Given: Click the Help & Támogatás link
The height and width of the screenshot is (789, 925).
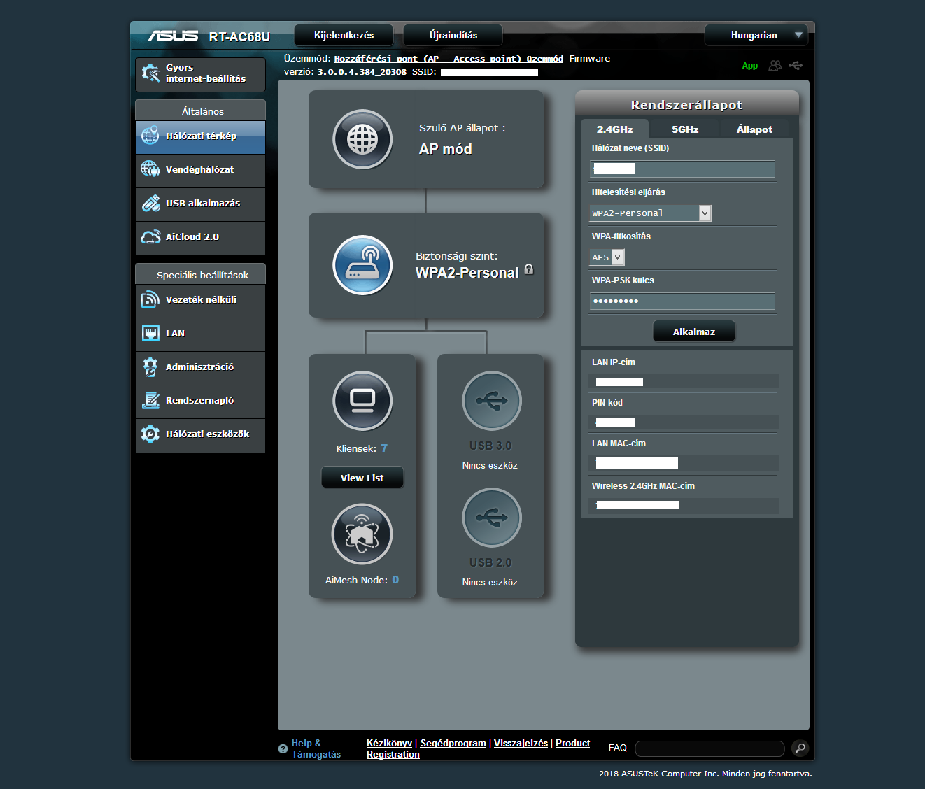Looking at the screenshot, I should [x=316, y=748].
